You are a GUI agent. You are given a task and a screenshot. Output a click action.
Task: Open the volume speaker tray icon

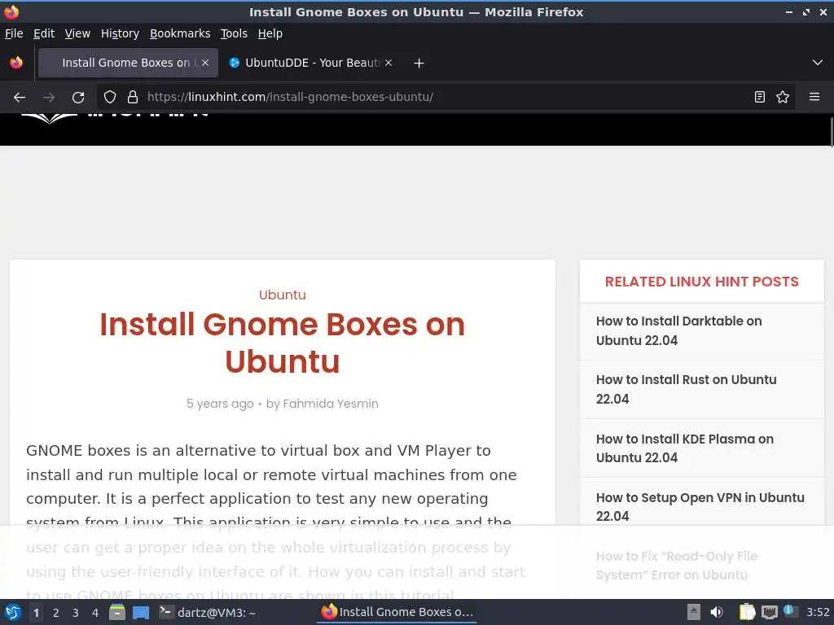click(717, 613)
